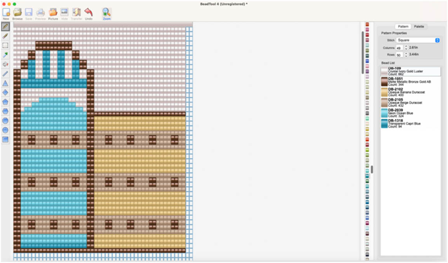Open Picture import from toolbar
The height and width of the screenshot is (263, 448).
click(x=53, y=14)
